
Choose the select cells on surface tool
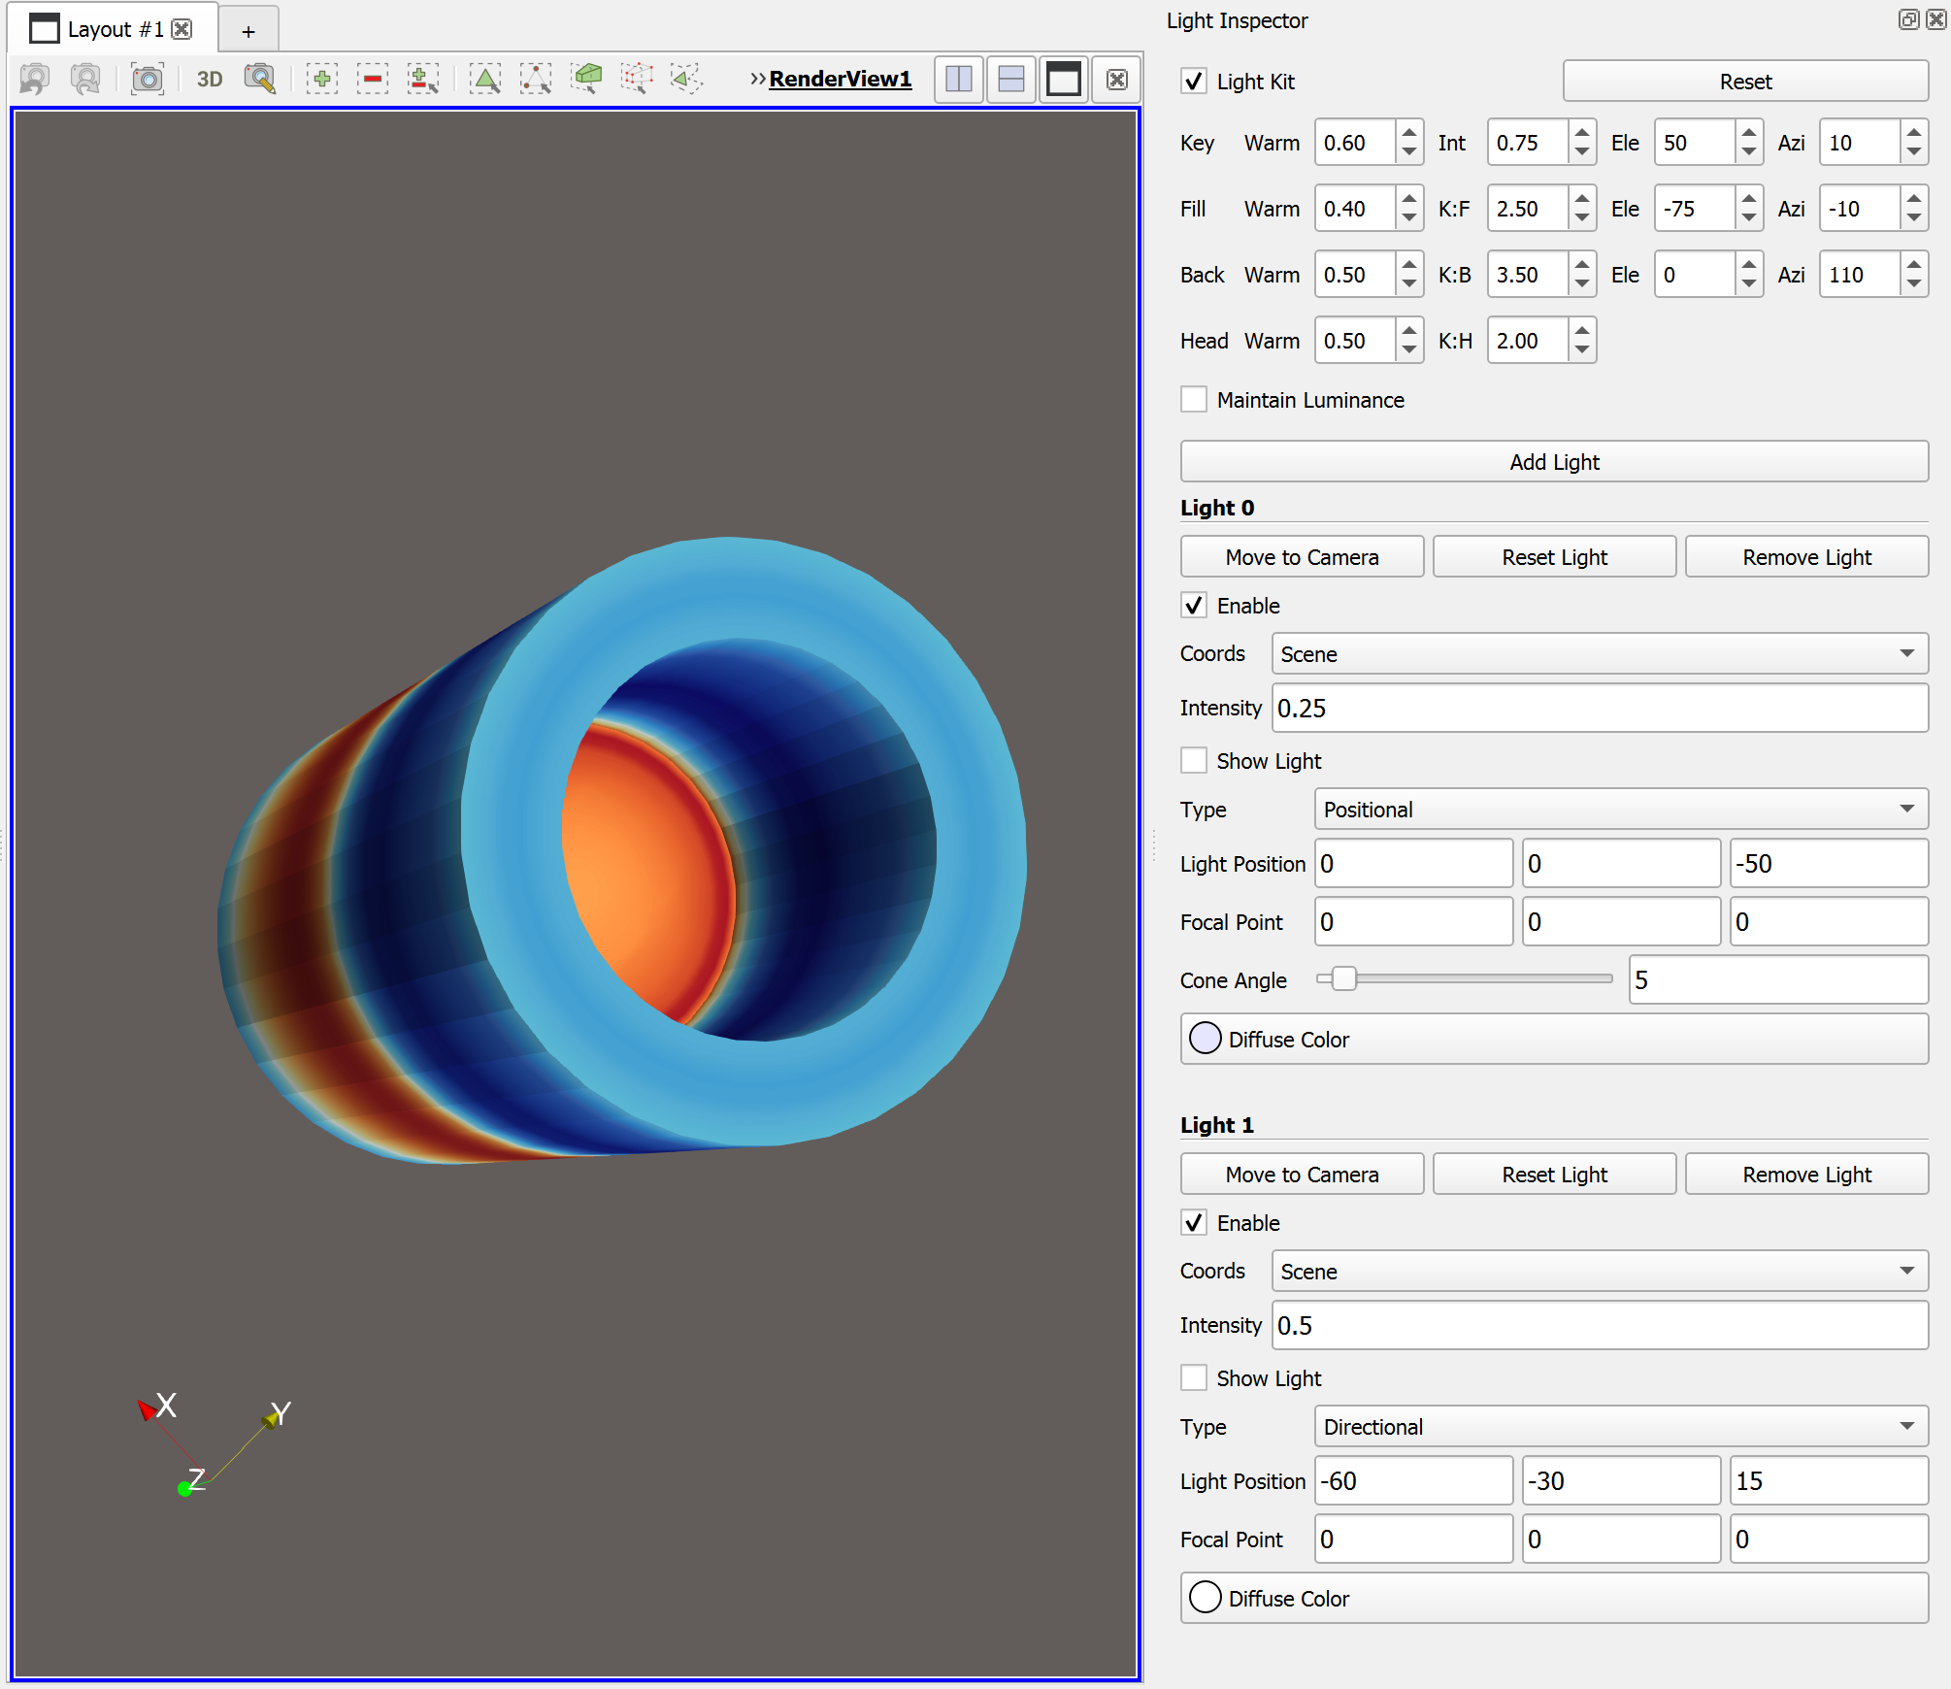coord(485,79)
